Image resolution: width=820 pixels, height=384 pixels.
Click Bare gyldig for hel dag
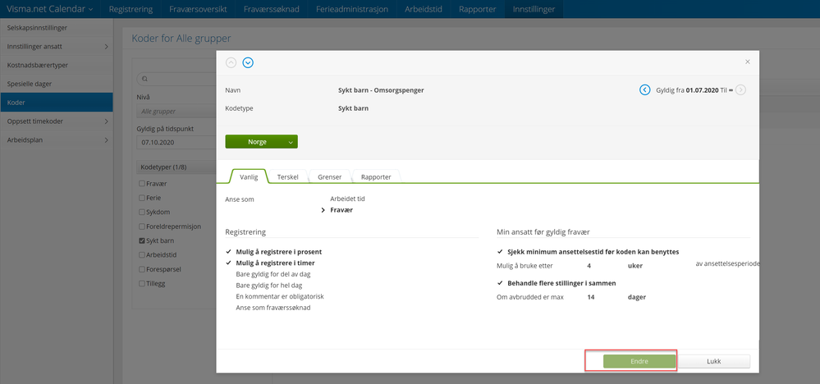pyautogui.click(x=268, y=286)
